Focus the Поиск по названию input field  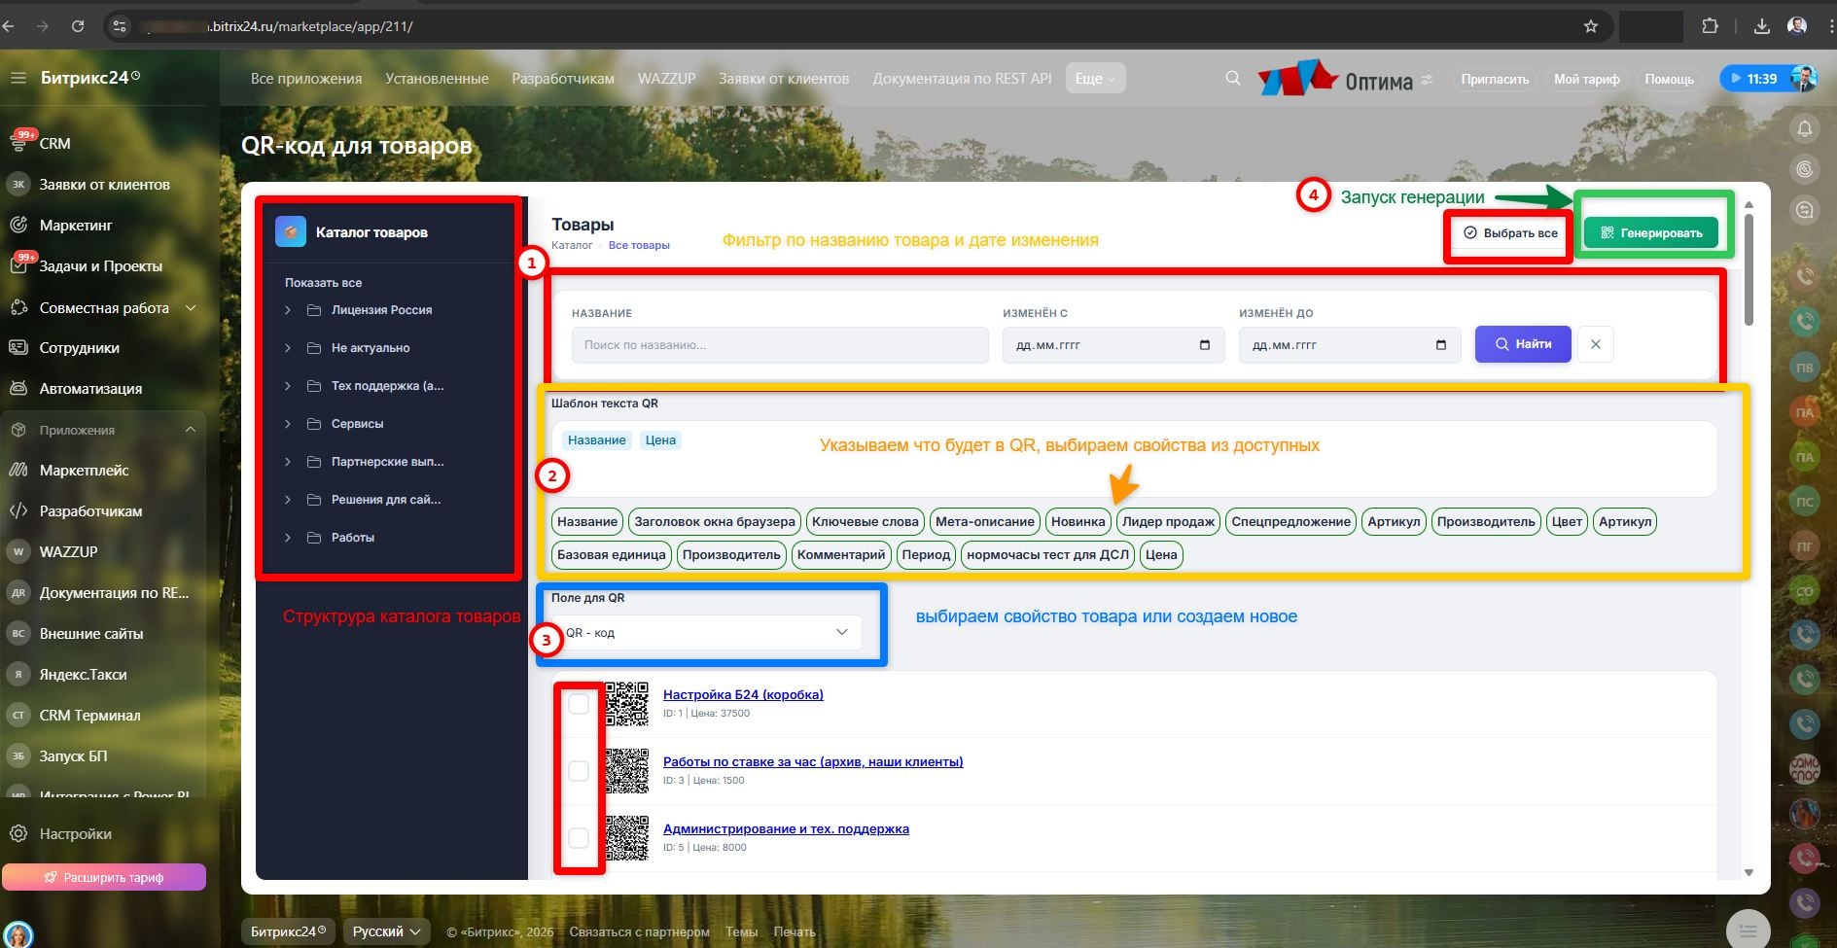tap(779, 345)
